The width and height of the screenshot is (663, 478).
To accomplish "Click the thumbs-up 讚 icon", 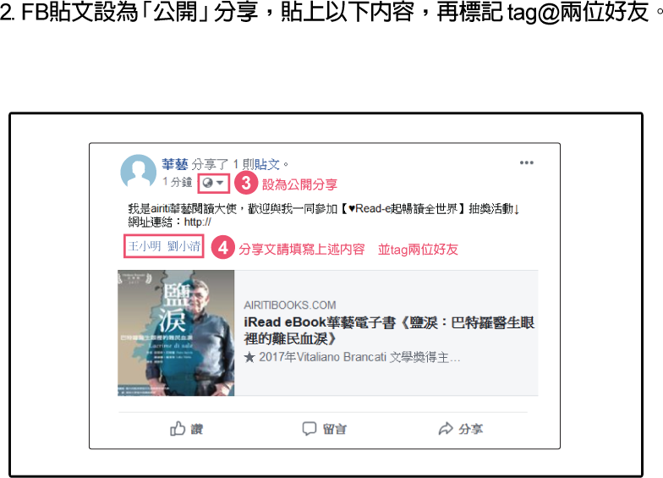I will 178,428.
